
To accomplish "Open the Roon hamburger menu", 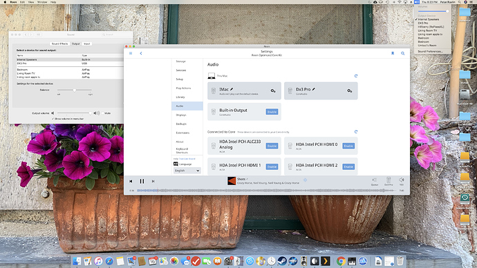I will [x=131, y=53].
